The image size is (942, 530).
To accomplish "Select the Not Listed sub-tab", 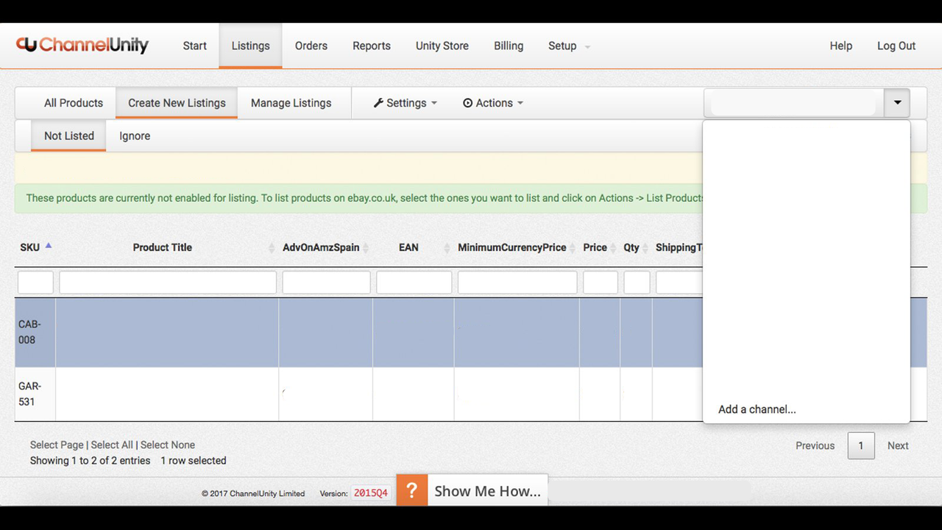I will point(69,136).
